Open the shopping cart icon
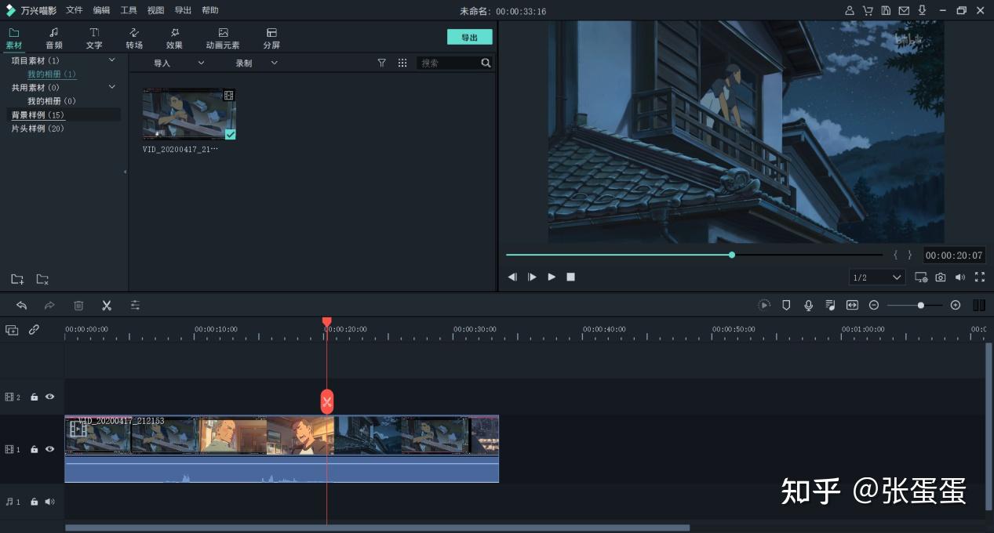This screenshot has width=994, height=533. [x=868, y=10]
